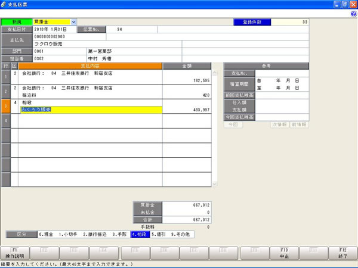Click the 次情報 button
The width and height of the screenshot is (358, 268).
(279, 124)
